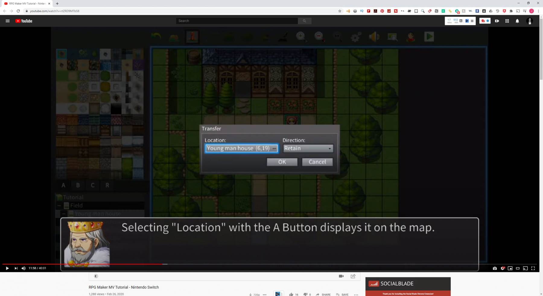
Task: Focus the YouTube search box
Action: pos(237,21)
